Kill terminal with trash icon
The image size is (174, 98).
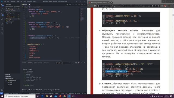tap(79, 63)
